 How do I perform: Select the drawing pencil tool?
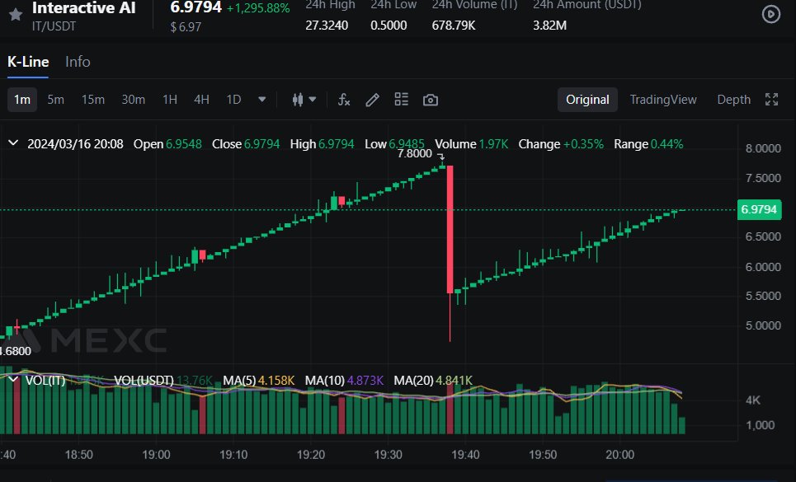(372, 100)
